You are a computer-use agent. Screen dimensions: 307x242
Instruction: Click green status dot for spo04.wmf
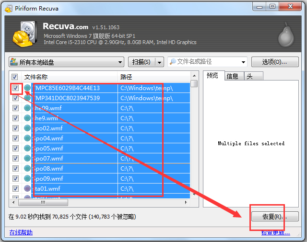(27, 138)
